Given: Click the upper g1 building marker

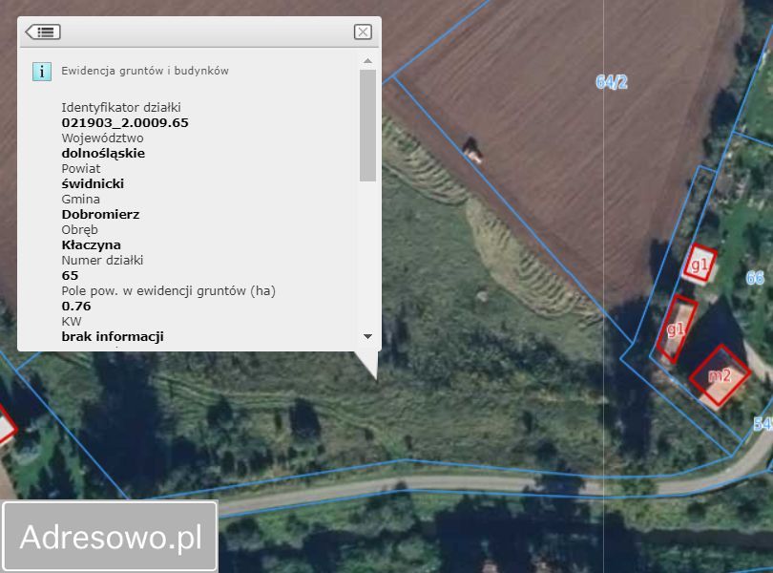Looking at the screenshot, I should (x=700, y=265).
